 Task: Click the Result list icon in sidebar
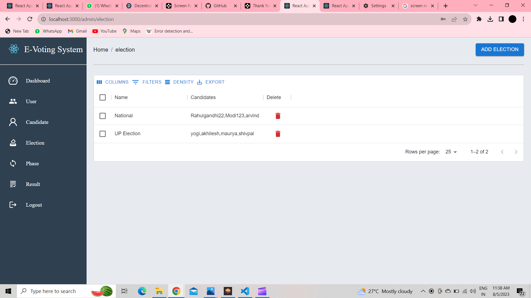13,184
